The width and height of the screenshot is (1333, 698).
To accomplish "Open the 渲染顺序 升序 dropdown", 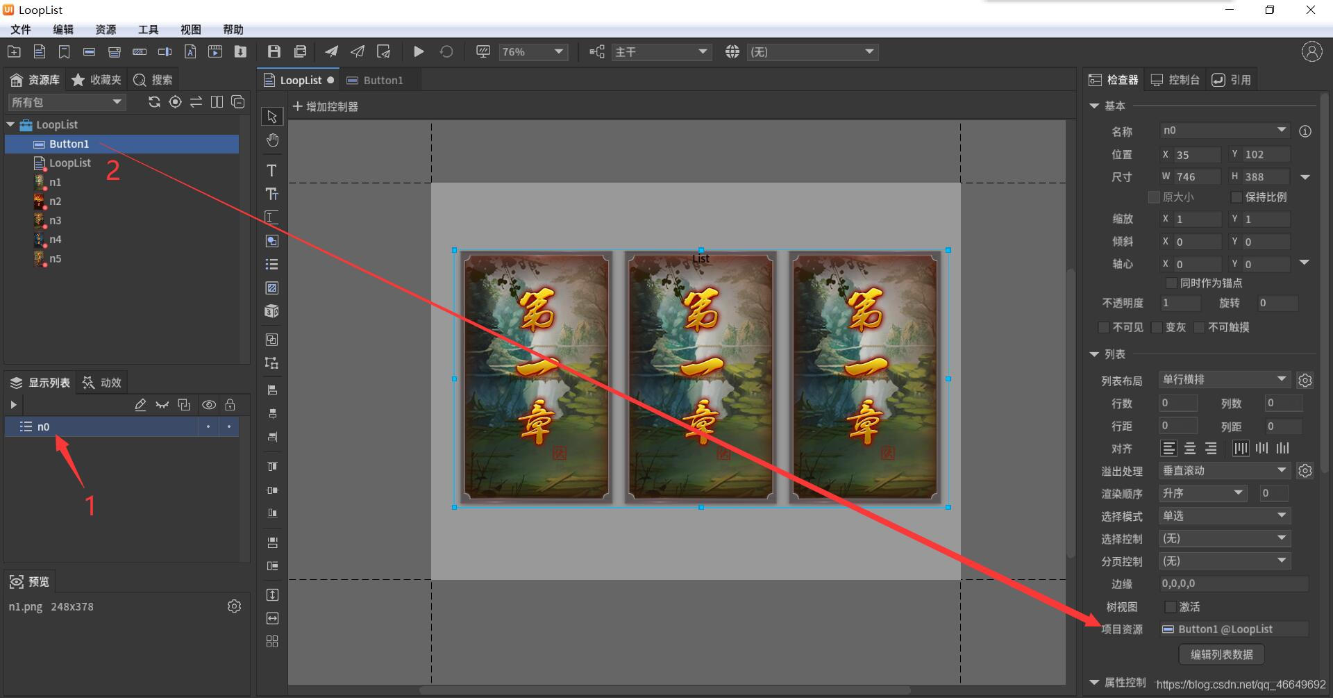I will coord(1203,493).
